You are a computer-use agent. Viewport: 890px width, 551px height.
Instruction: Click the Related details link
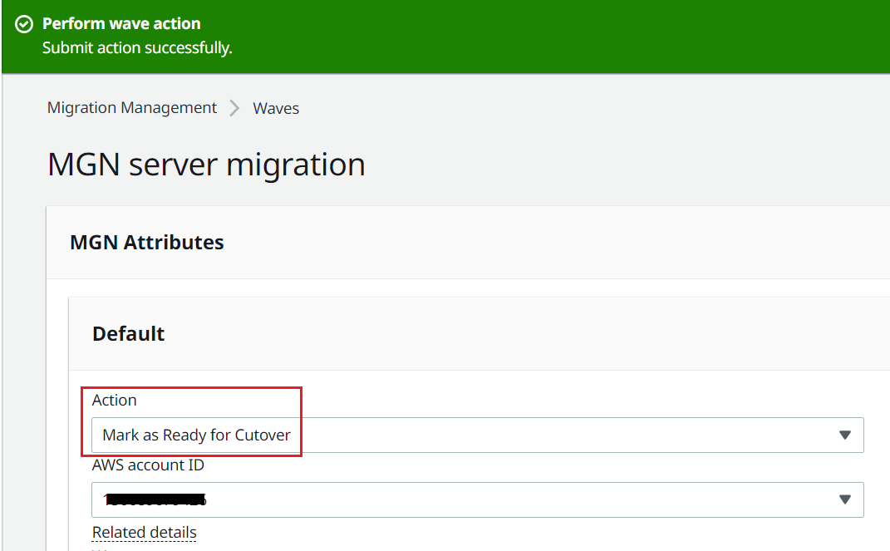144,532
